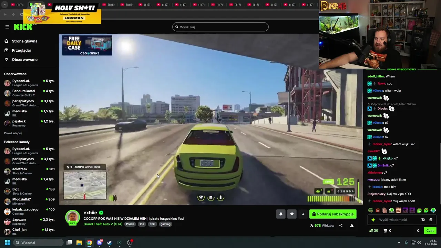This screenshot has width=441, height=248.
Task: Send message with the Czat button
Action: tap(430, 231)
